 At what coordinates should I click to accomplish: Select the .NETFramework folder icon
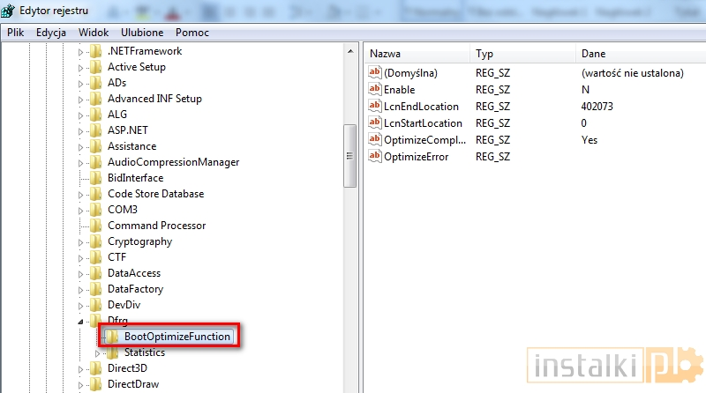[x=95, y=51]
